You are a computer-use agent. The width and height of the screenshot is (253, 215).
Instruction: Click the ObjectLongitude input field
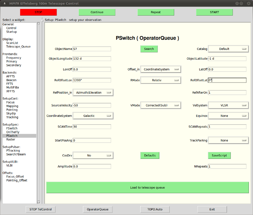tap(92, 59)
